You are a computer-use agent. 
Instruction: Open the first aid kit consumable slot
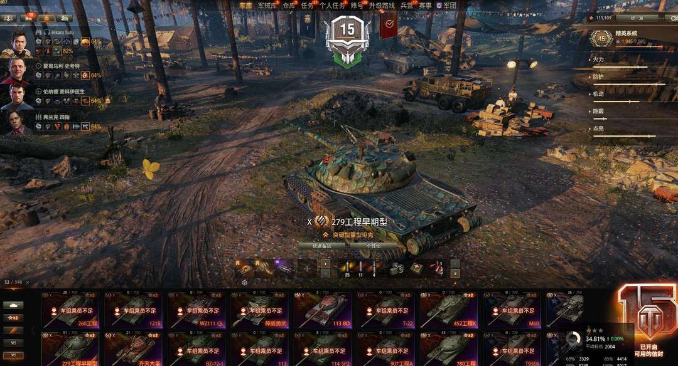(x=417, y=268)
